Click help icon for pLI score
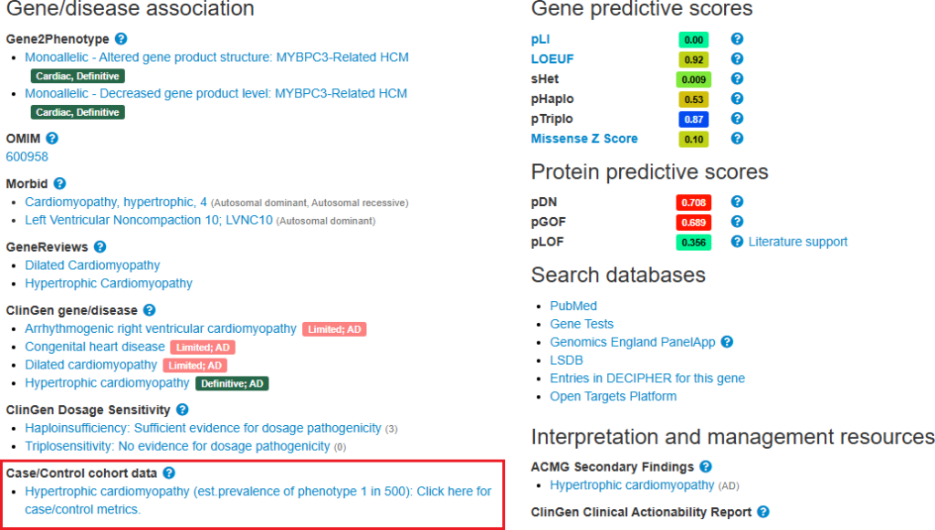The image size is (935, 530). [737, 38]
